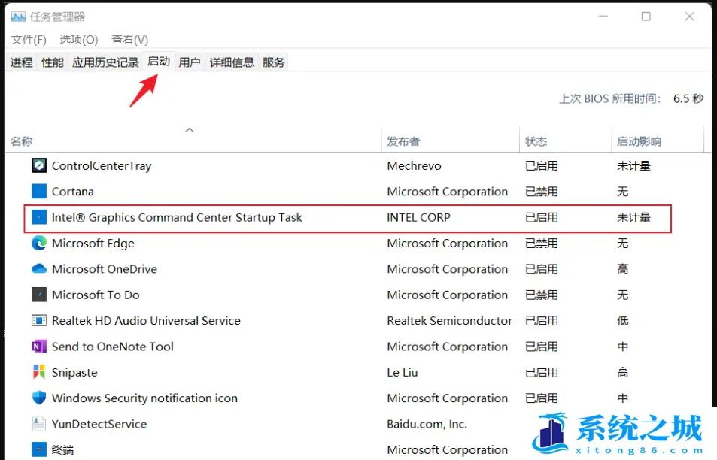The height and width of the screenshot is (460, 717).
Task: Click the Snipaste app icon
Action: [39, 372]
